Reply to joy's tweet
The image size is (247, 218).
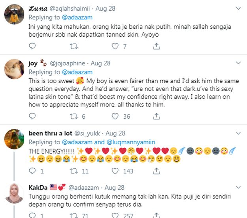point(32,116)
